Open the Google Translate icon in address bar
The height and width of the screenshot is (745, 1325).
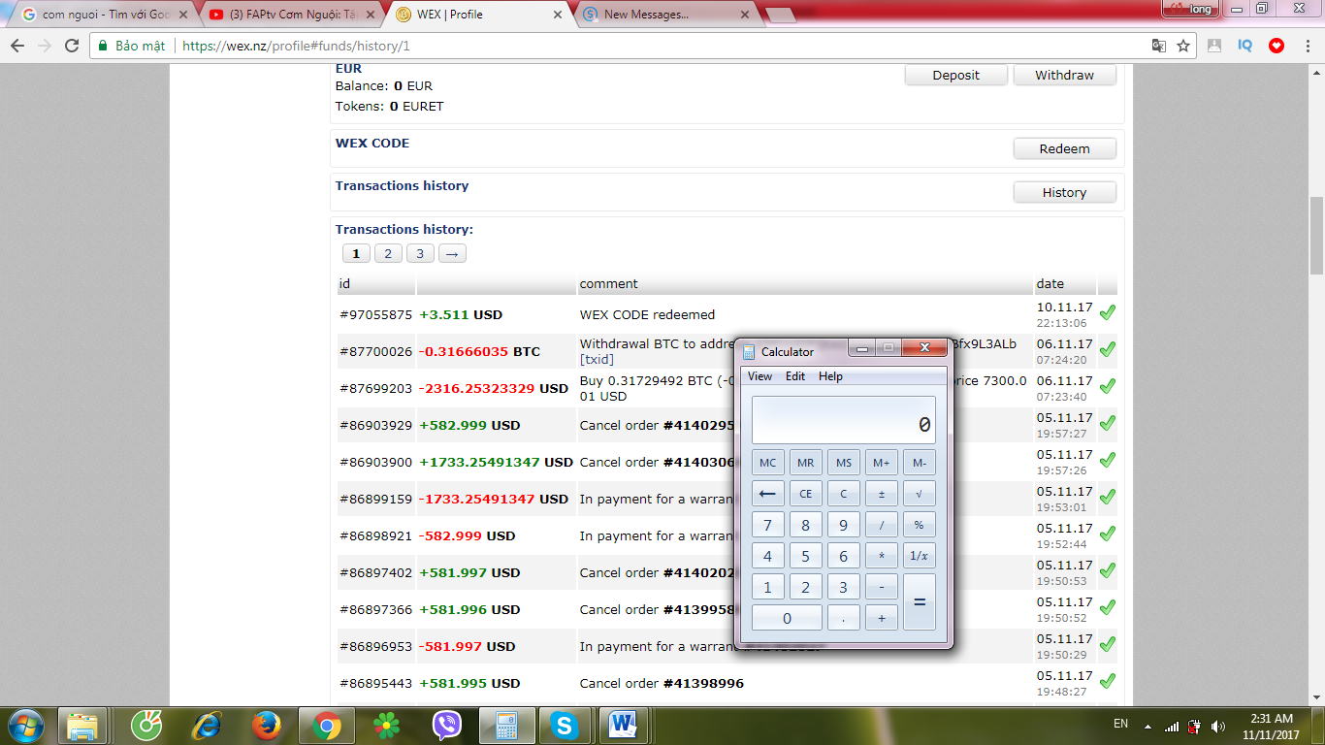pos(1158,46)
